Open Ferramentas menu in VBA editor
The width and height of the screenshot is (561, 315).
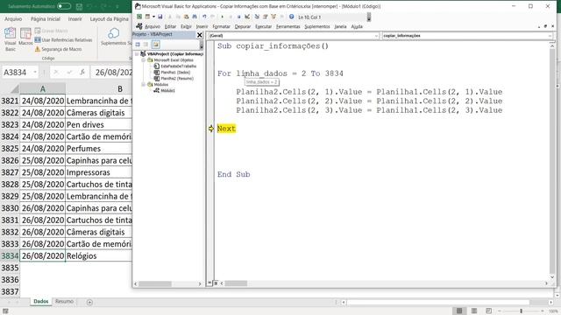tap(288, 26)
